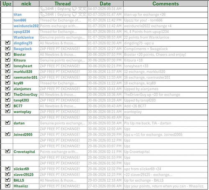Select the TheDriverGuy nick cell
This screenshot has width=209, height=190.
click(x=26, y=95)
